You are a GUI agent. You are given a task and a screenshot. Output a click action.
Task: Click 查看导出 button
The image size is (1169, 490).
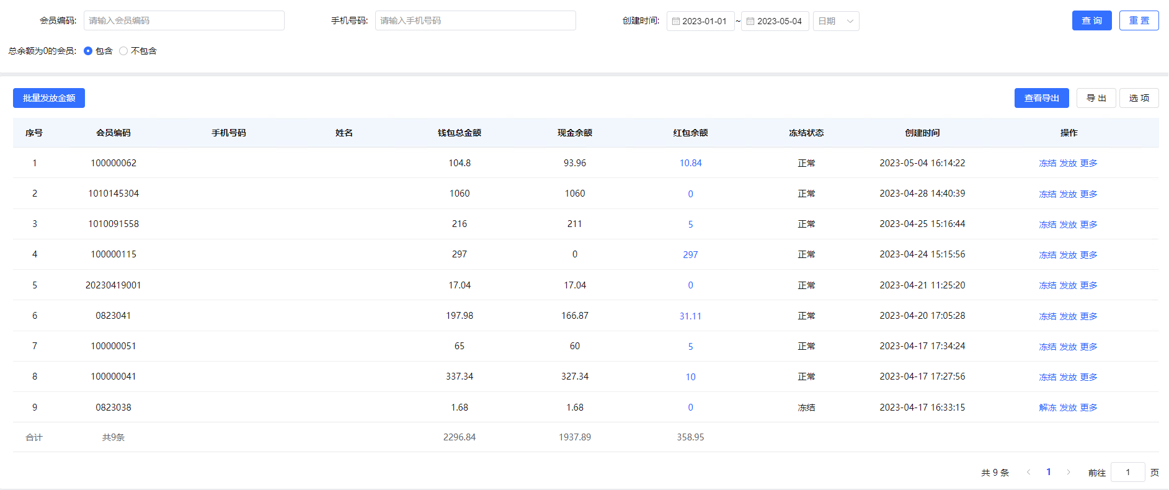1041,98
